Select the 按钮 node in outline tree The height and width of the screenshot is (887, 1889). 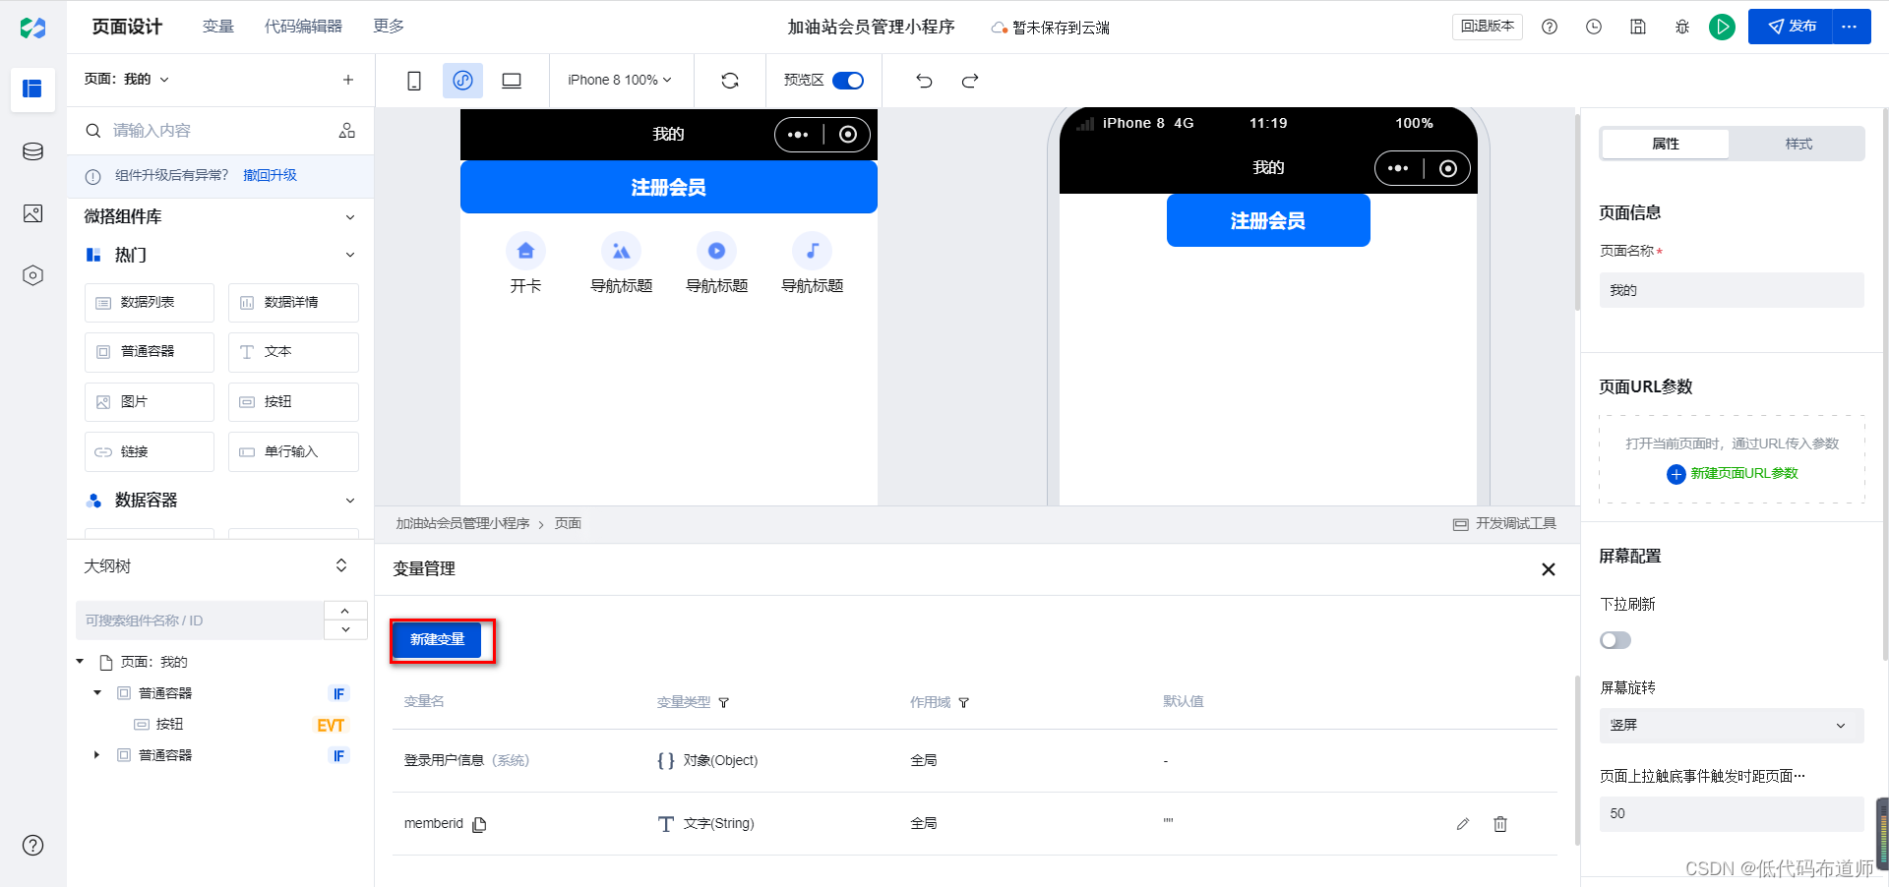(169, 725)
